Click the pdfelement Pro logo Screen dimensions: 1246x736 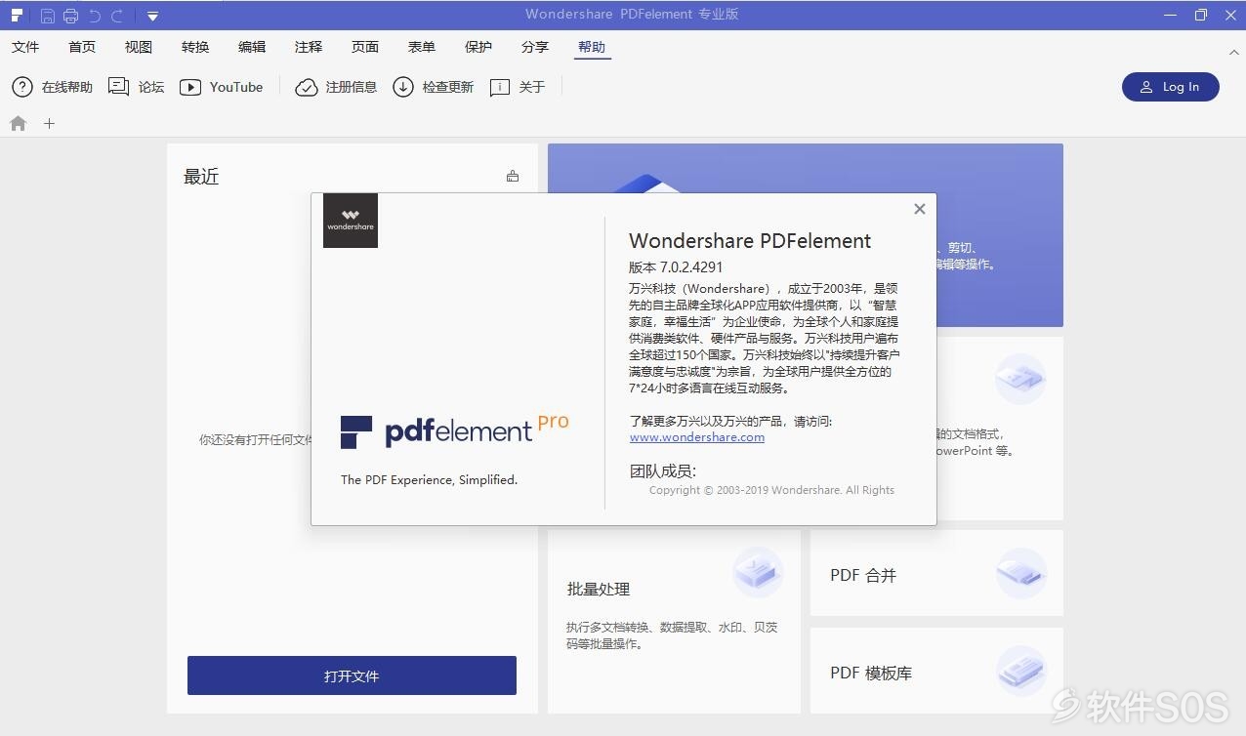(455, 429)
